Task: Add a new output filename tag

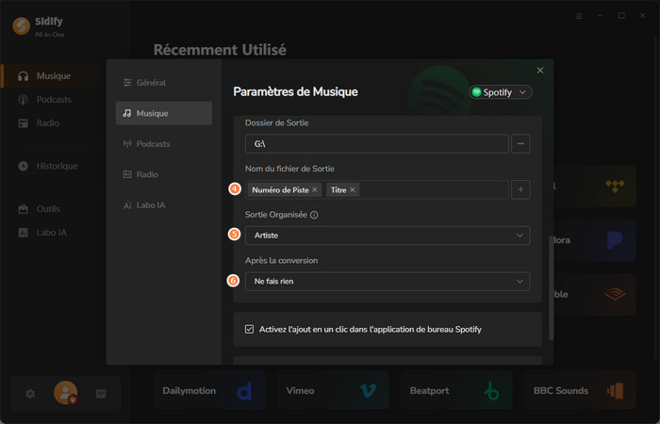Action: point(520,189)
